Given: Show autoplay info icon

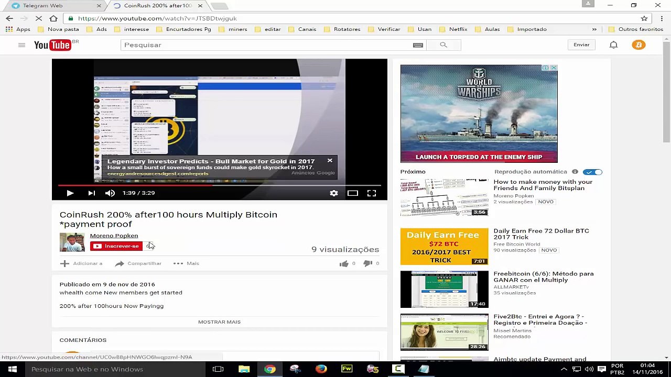Looking at the screenshot, I should [x=575, y=172].
